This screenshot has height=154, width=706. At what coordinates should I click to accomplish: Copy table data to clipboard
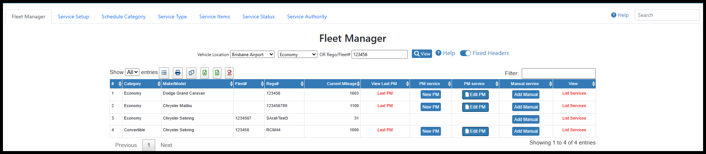[x=191, y=73]
